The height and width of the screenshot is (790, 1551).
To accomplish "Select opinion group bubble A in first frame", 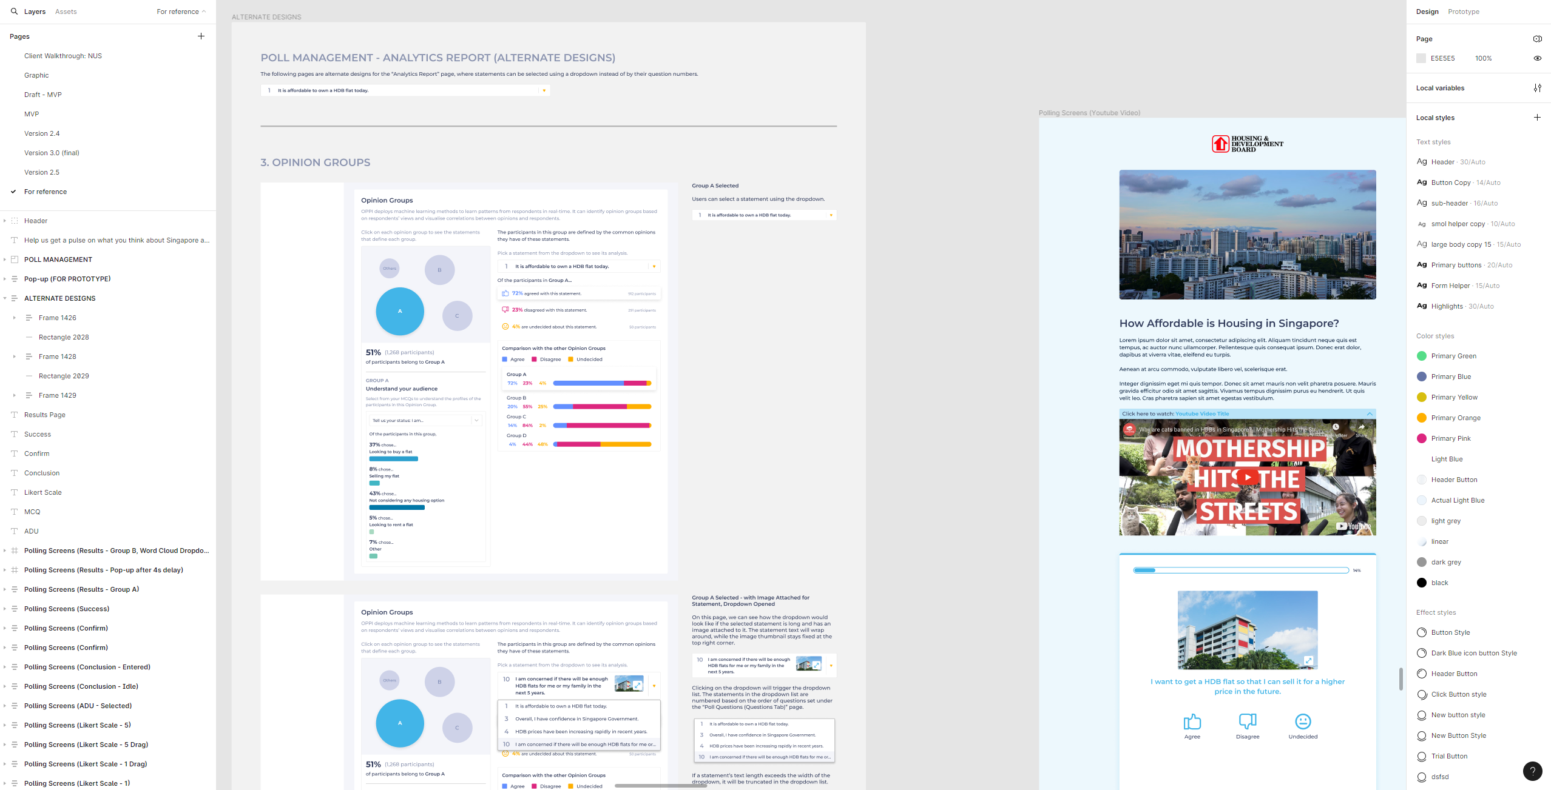I will click(399, 311).
